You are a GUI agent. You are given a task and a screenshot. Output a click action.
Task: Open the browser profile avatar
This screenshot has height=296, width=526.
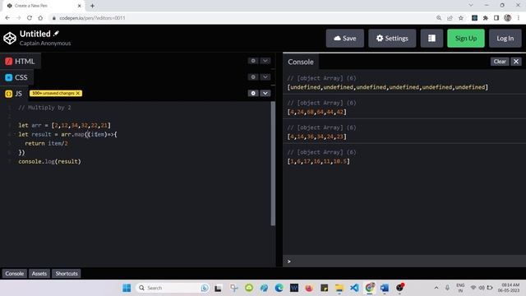click(x=508, y=18)
